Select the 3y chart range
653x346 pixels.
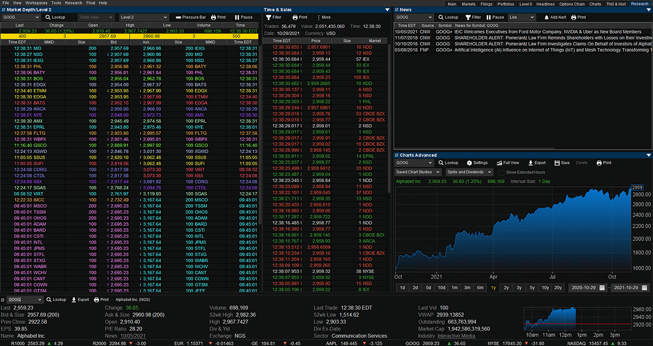click(x=519, y=288)
